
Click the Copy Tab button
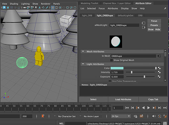(x=153, y=99)
